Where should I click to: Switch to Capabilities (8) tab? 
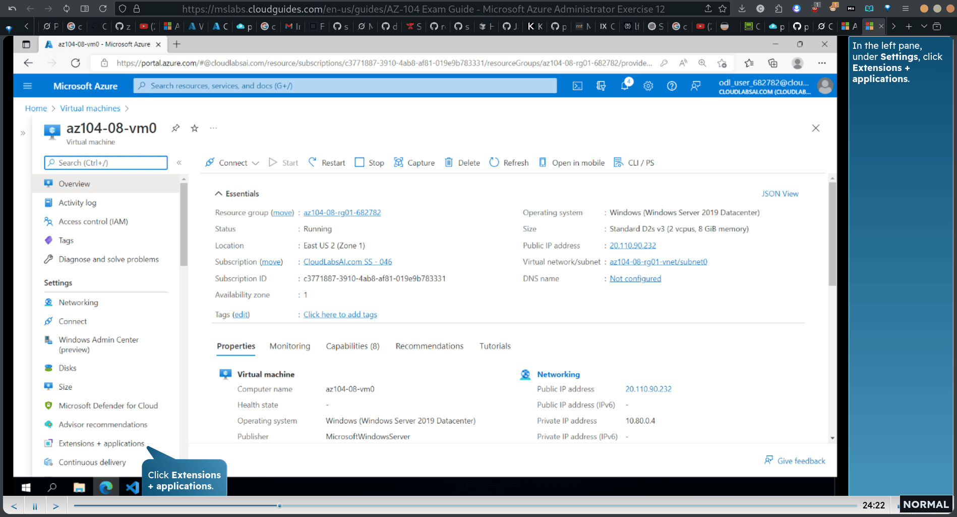click(352, 346)
